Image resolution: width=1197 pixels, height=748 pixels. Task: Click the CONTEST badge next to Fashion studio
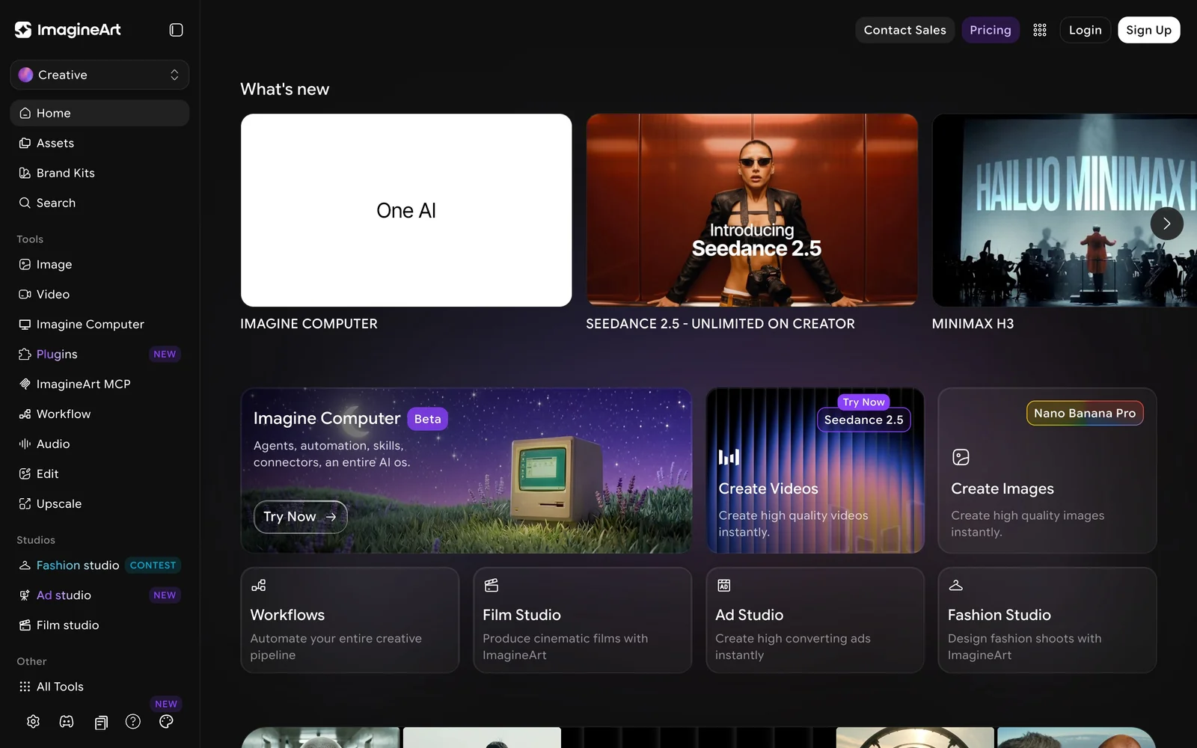click(x=153, y=565)
